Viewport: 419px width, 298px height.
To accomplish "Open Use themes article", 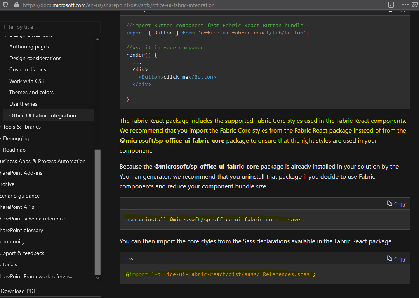I will pyautogui.click(x=23, y=104).
